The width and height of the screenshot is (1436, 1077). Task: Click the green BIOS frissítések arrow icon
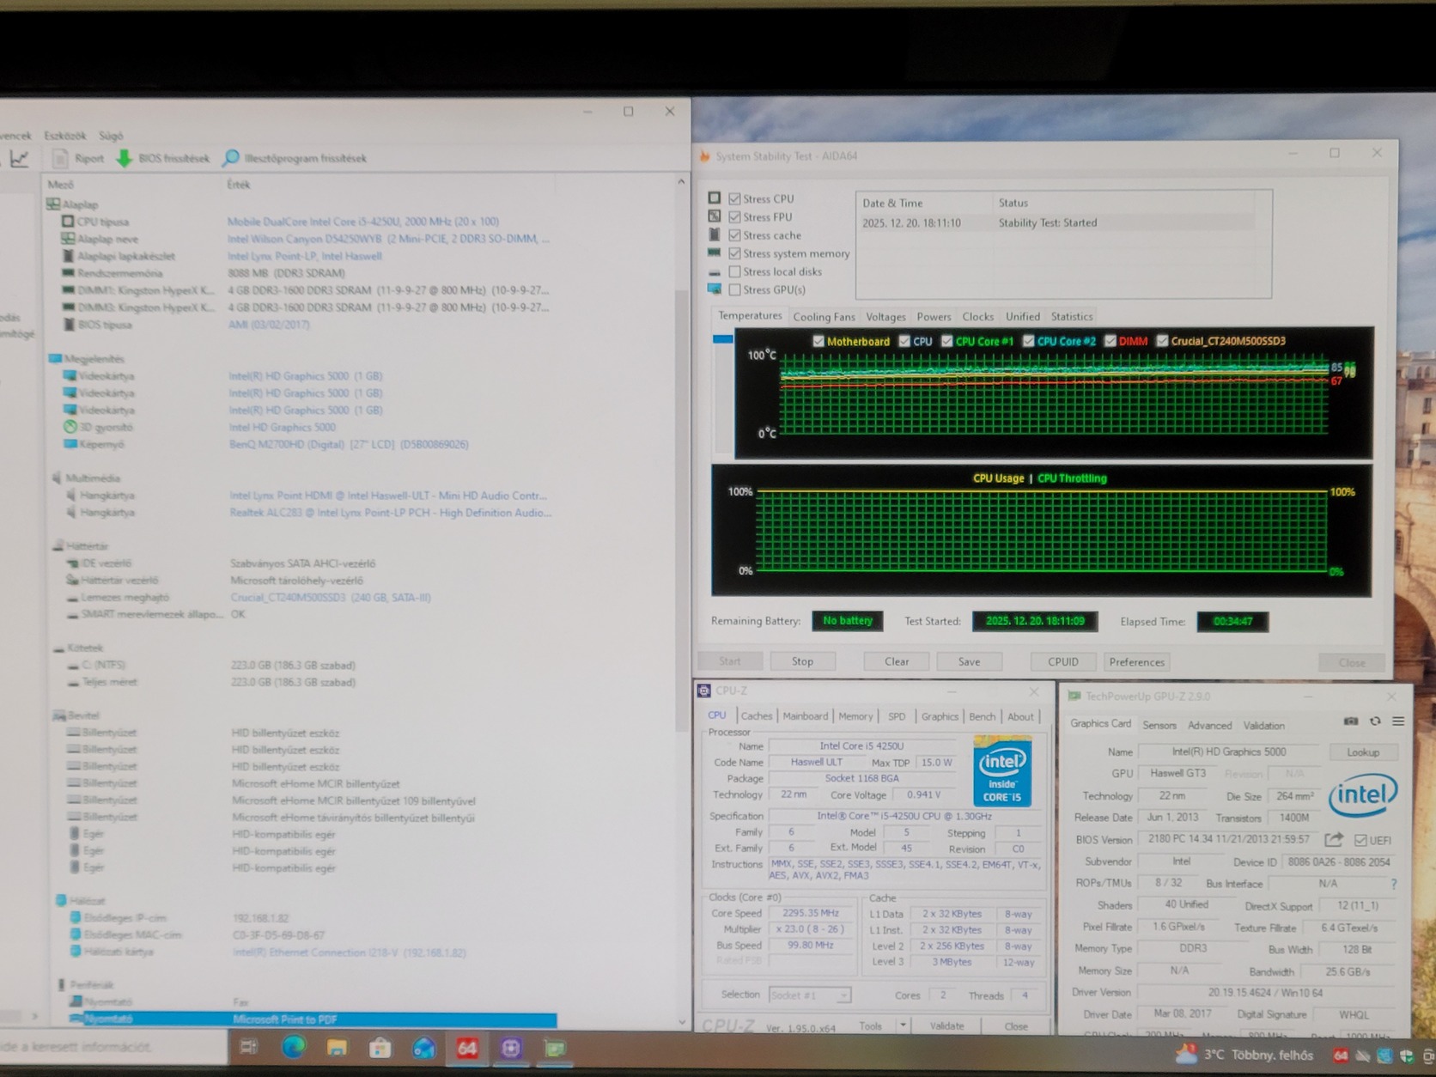click(125, 158)
